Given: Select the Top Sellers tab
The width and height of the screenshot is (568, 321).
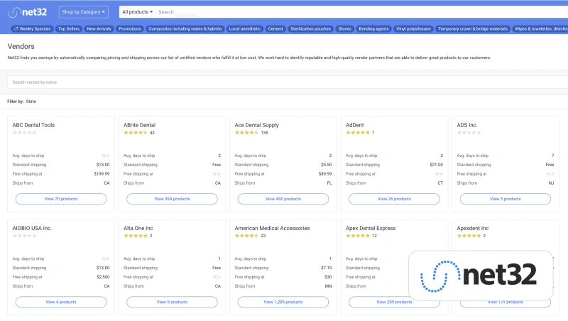Looking at the screenshot, I should (x=69, y=29).
